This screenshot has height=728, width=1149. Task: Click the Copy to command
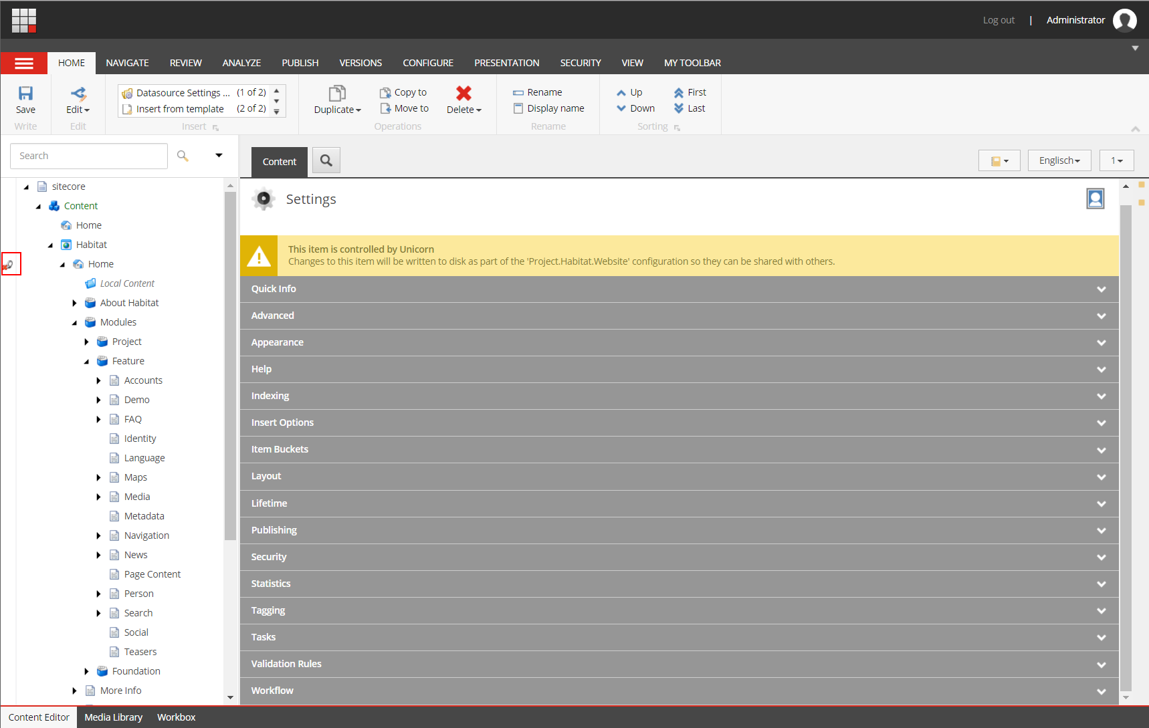point(403,92)
